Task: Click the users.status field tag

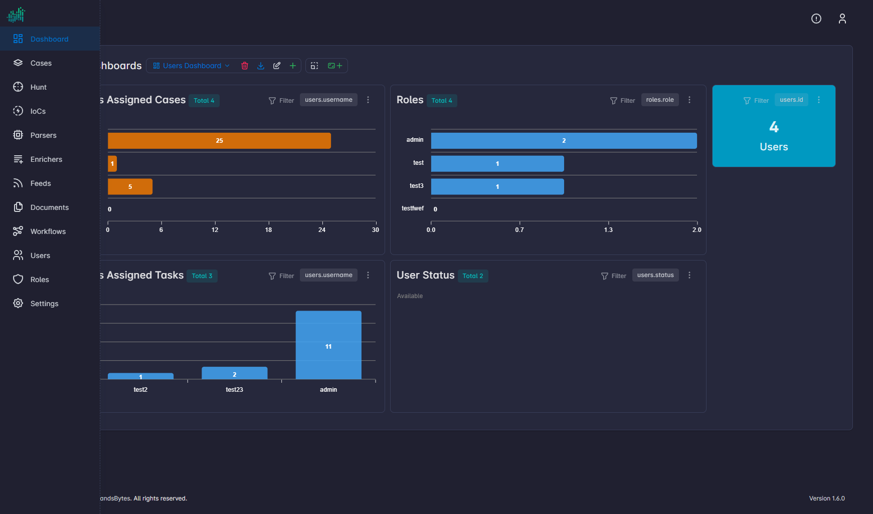Action: click(x=655, y=275)
